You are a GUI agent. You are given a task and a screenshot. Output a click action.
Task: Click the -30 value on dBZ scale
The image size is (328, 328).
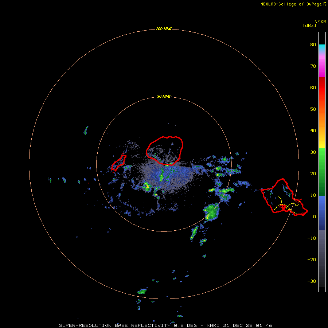[x=312, y=281]
